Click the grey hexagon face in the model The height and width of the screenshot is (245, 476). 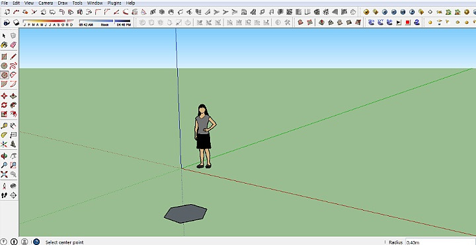pyautogui.click(x=186, y=213)
